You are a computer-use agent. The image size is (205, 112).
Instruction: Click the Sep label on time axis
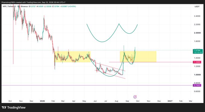tap(127, 101)
